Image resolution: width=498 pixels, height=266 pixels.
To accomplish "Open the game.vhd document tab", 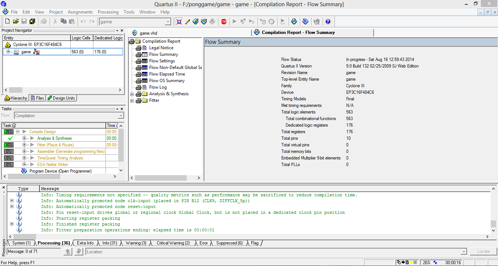I will (x=148, y=33).
